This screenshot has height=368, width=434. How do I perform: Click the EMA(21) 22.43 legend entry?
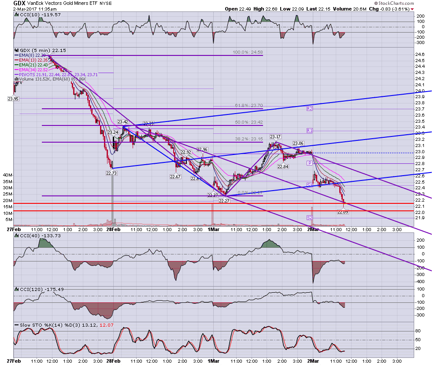33,65
